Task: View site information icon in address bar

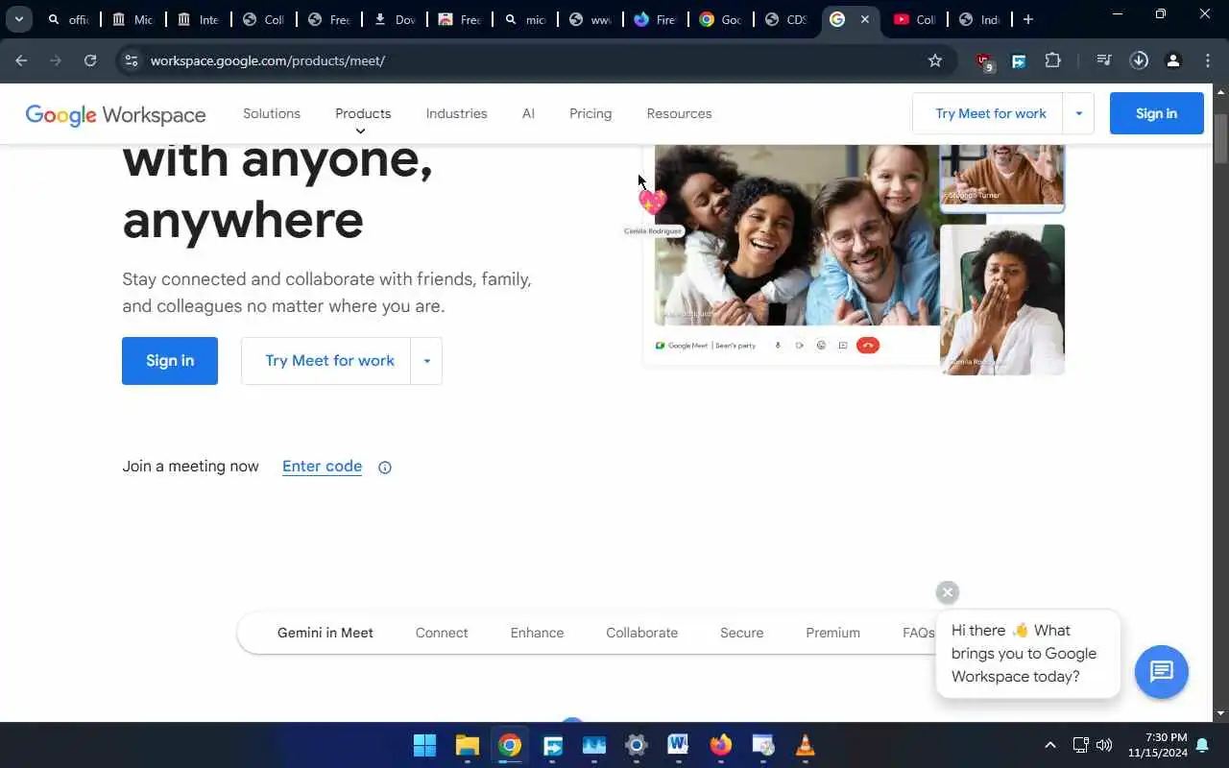Action: tap(132, 60)
